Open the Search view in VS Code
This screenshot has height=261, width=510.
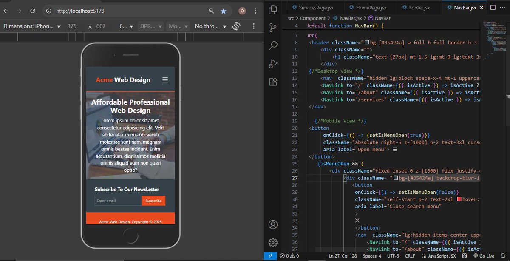[x=273, y=45]
